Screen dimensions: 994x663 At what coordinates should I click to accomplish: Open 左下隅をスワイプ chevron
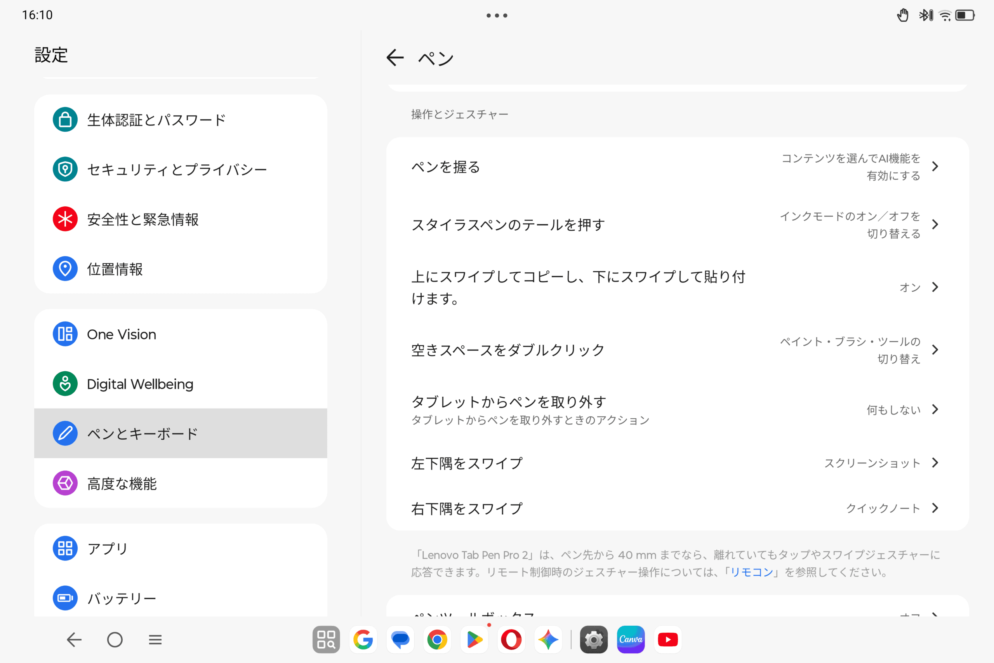(935, 463)
